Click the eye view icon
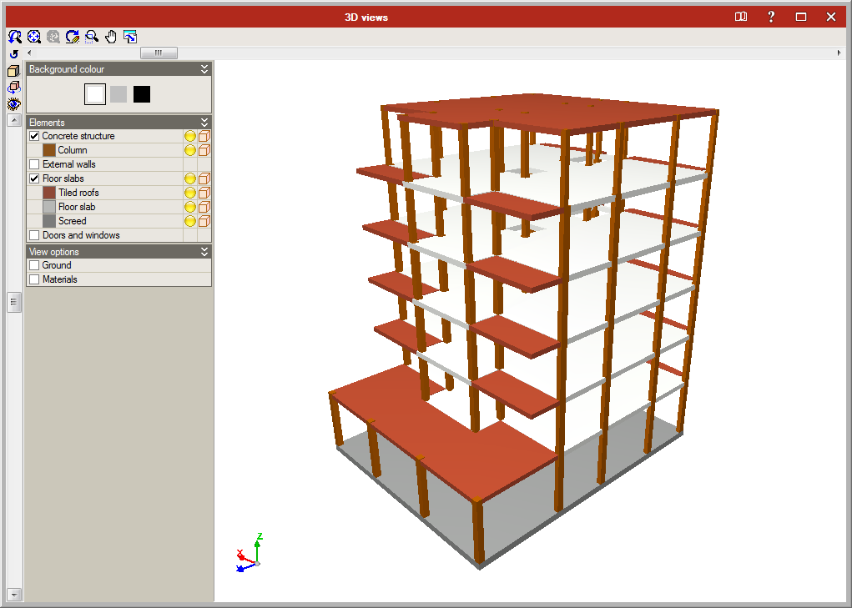This screenshot has width=852, height=608. (13, 103)
